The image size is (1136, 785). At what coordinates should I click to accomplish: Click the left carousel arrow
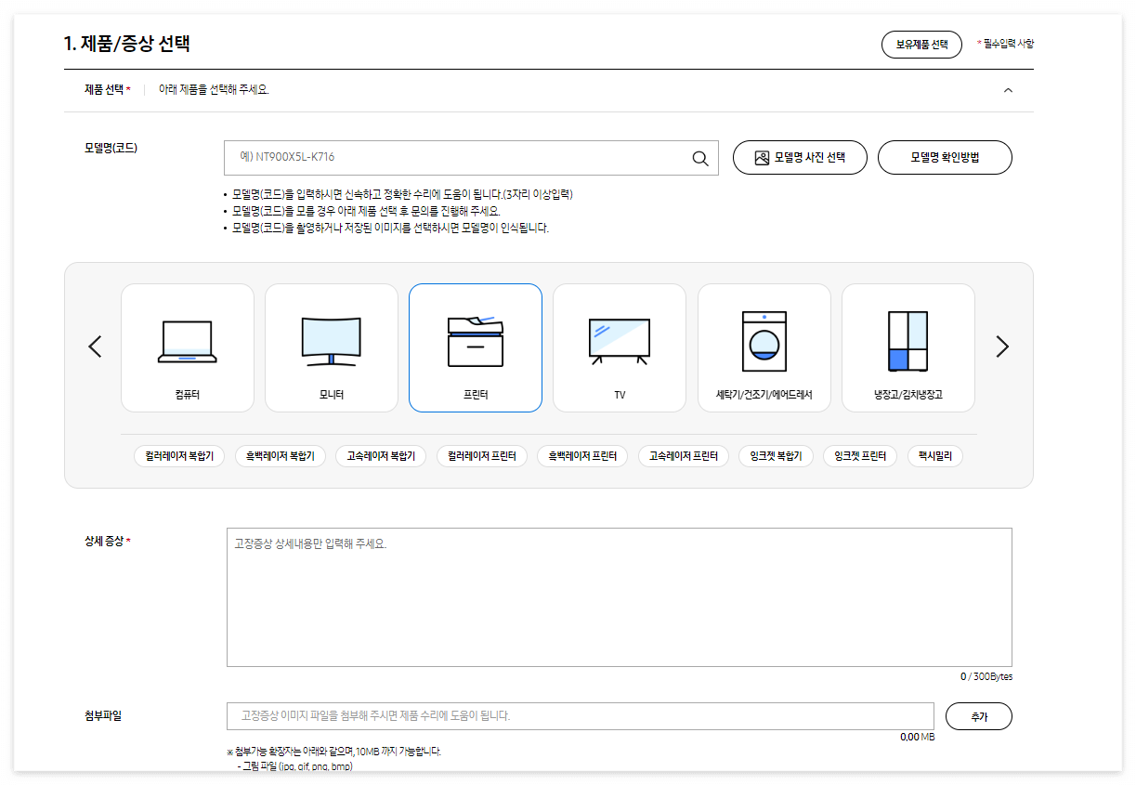pyautogui.click(x=94, y=347)
